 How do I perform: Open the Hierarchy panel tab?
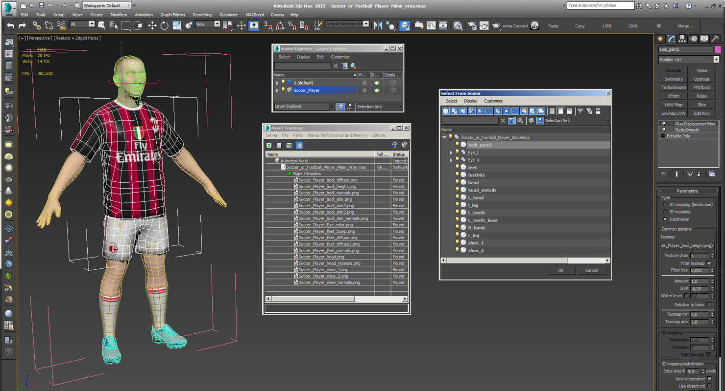(x=682, y=39)
